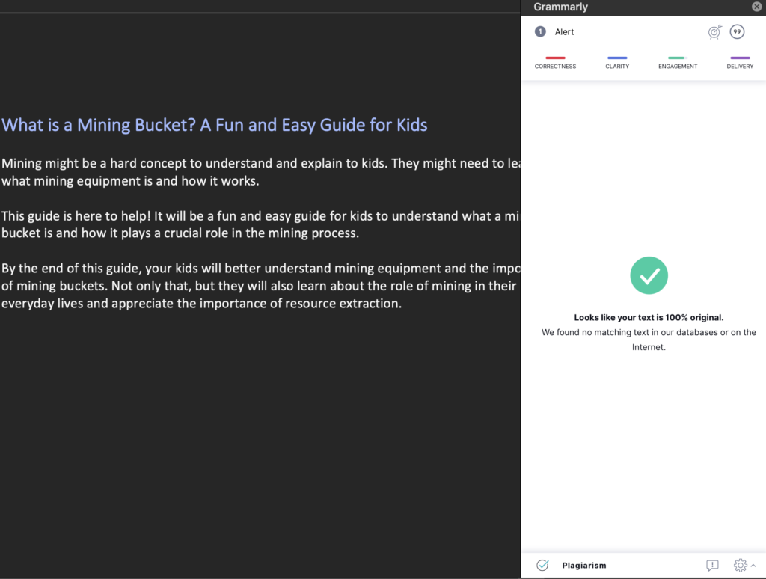Click the Grammarly panel title
Image resolution: width=766 pixels, height=579 pixels.
coord(560,7)
